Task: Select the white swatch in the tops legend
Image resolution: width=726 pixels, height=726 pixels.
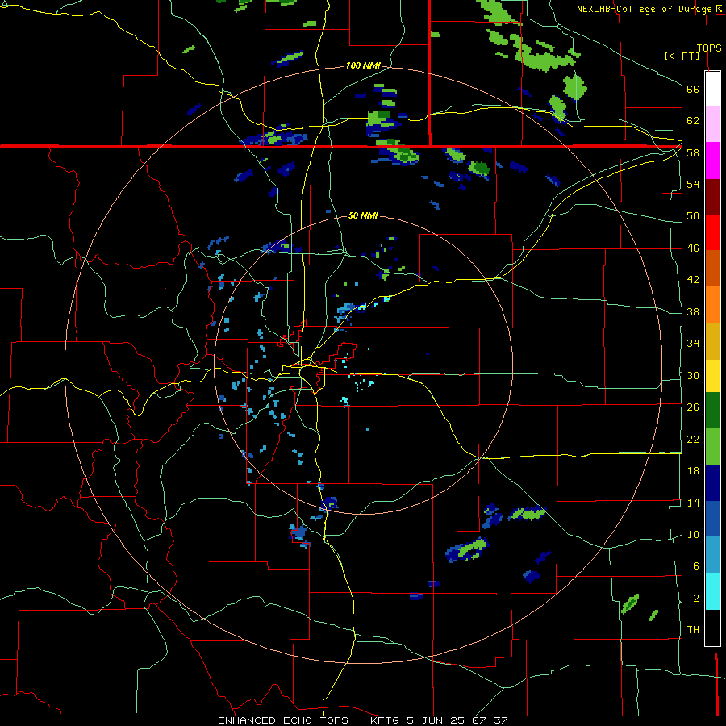Action: pyautogui.click(x=712, y=89)
